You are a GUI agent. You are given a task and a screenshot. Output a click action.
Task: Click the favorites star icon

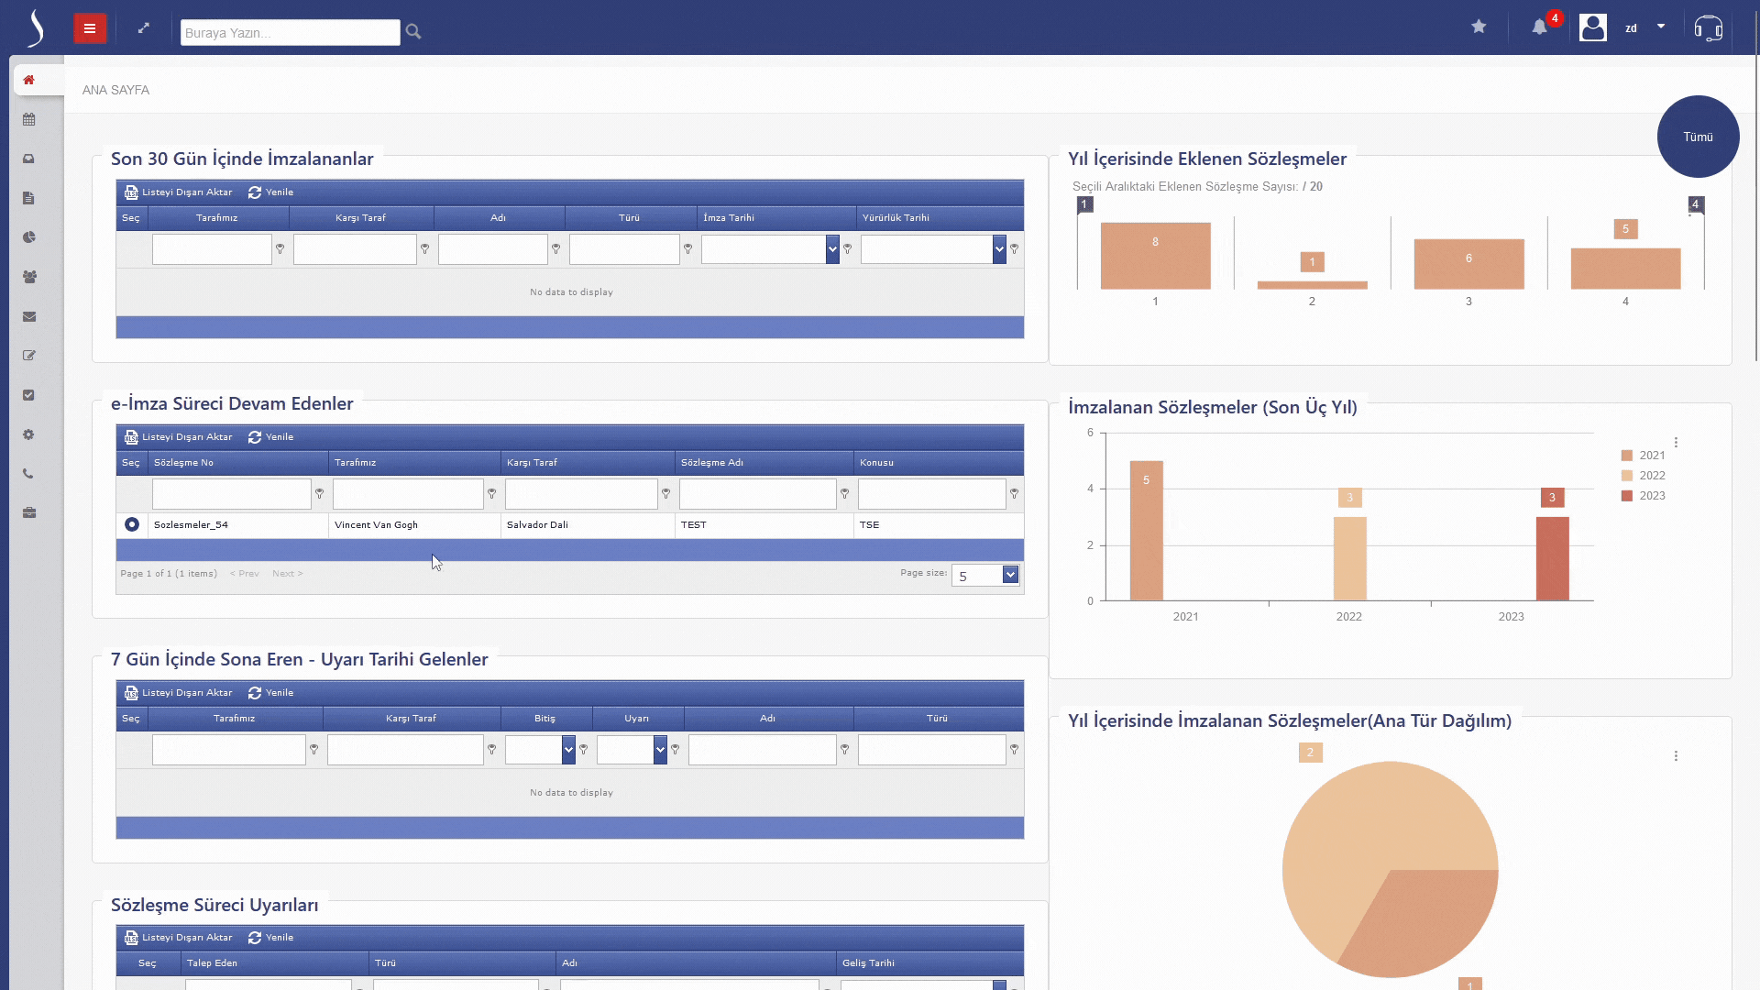point(1479,27)
